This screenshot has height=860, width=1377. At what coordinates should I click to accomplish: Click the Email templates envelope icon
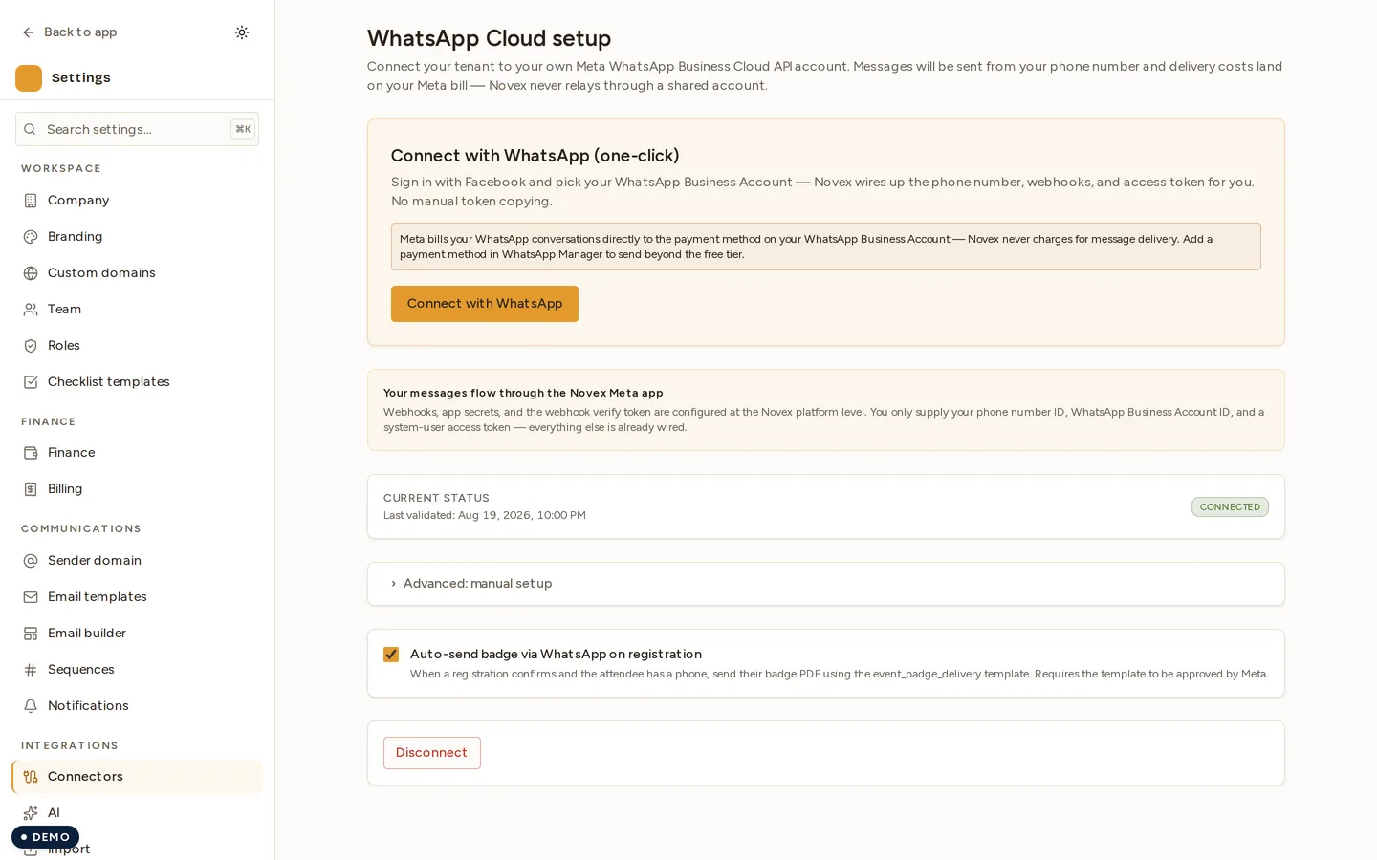[31, 597]
